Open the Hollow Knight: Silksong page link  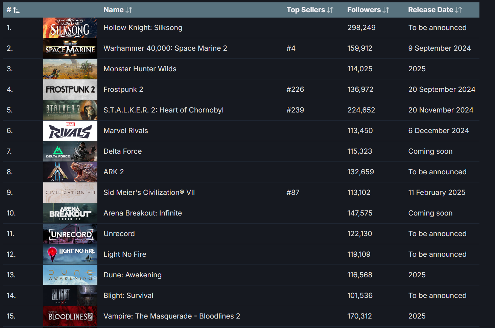(143, 27)
